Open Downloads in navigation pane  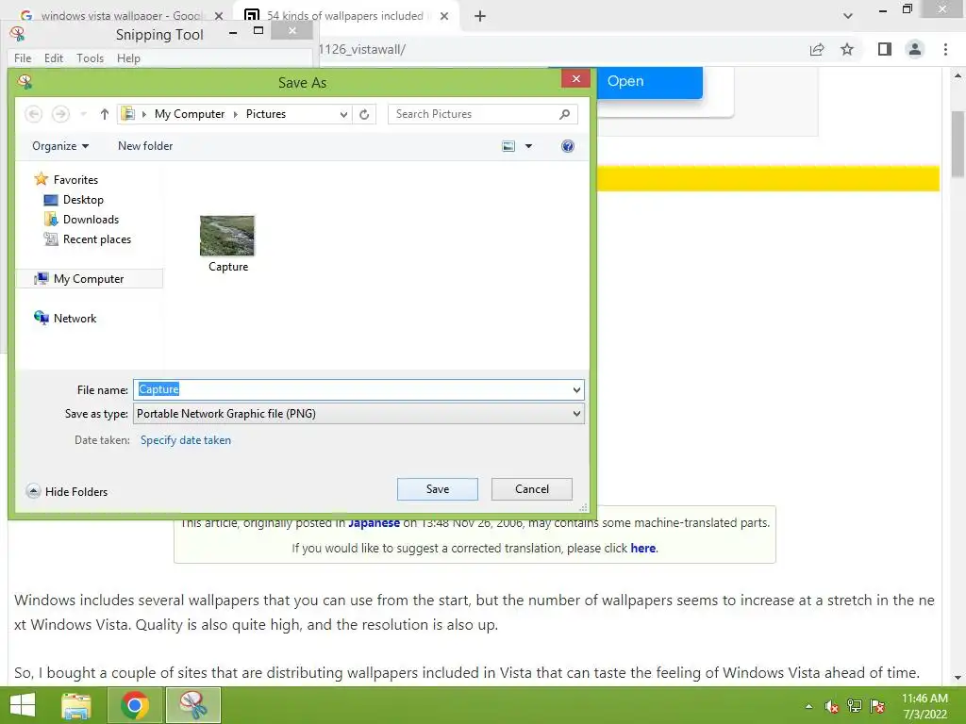81,219
